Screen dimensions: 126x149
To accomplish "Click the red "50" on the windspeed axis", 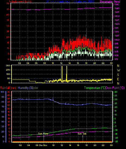I will (x=8, y=3).
